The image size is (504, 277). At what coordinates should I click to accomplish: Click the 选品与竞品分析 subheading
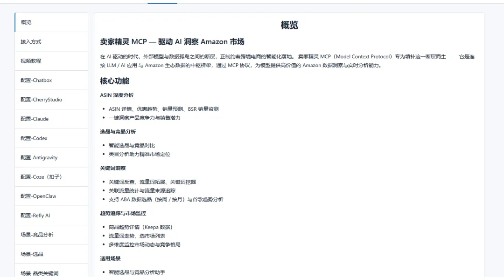click(118, 131)
